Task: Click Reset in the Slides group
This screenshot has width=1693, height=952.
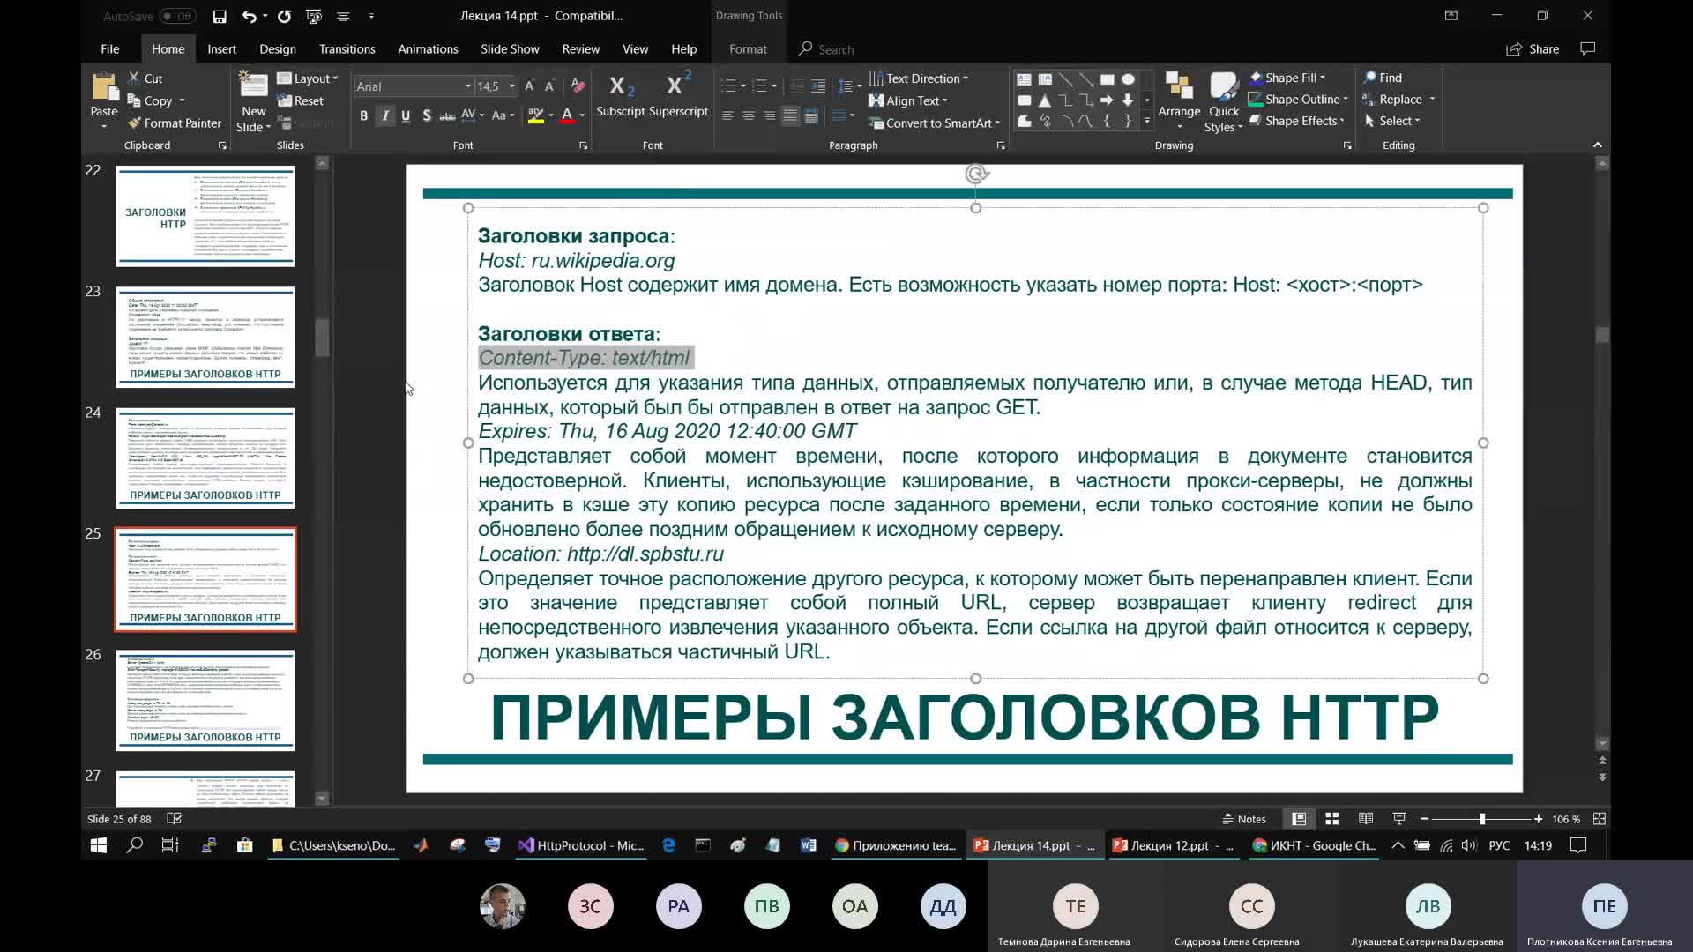Action: pyautogui.click(x=301, y=101)
